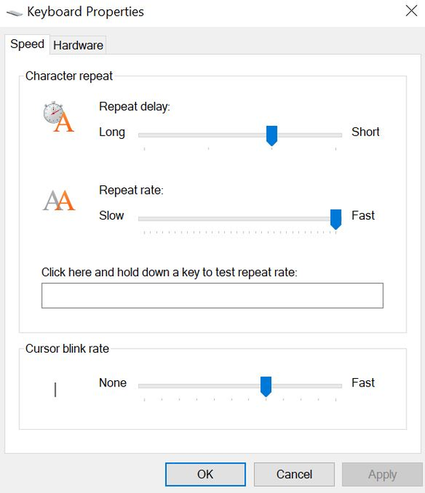Click the Apply button

382,474
